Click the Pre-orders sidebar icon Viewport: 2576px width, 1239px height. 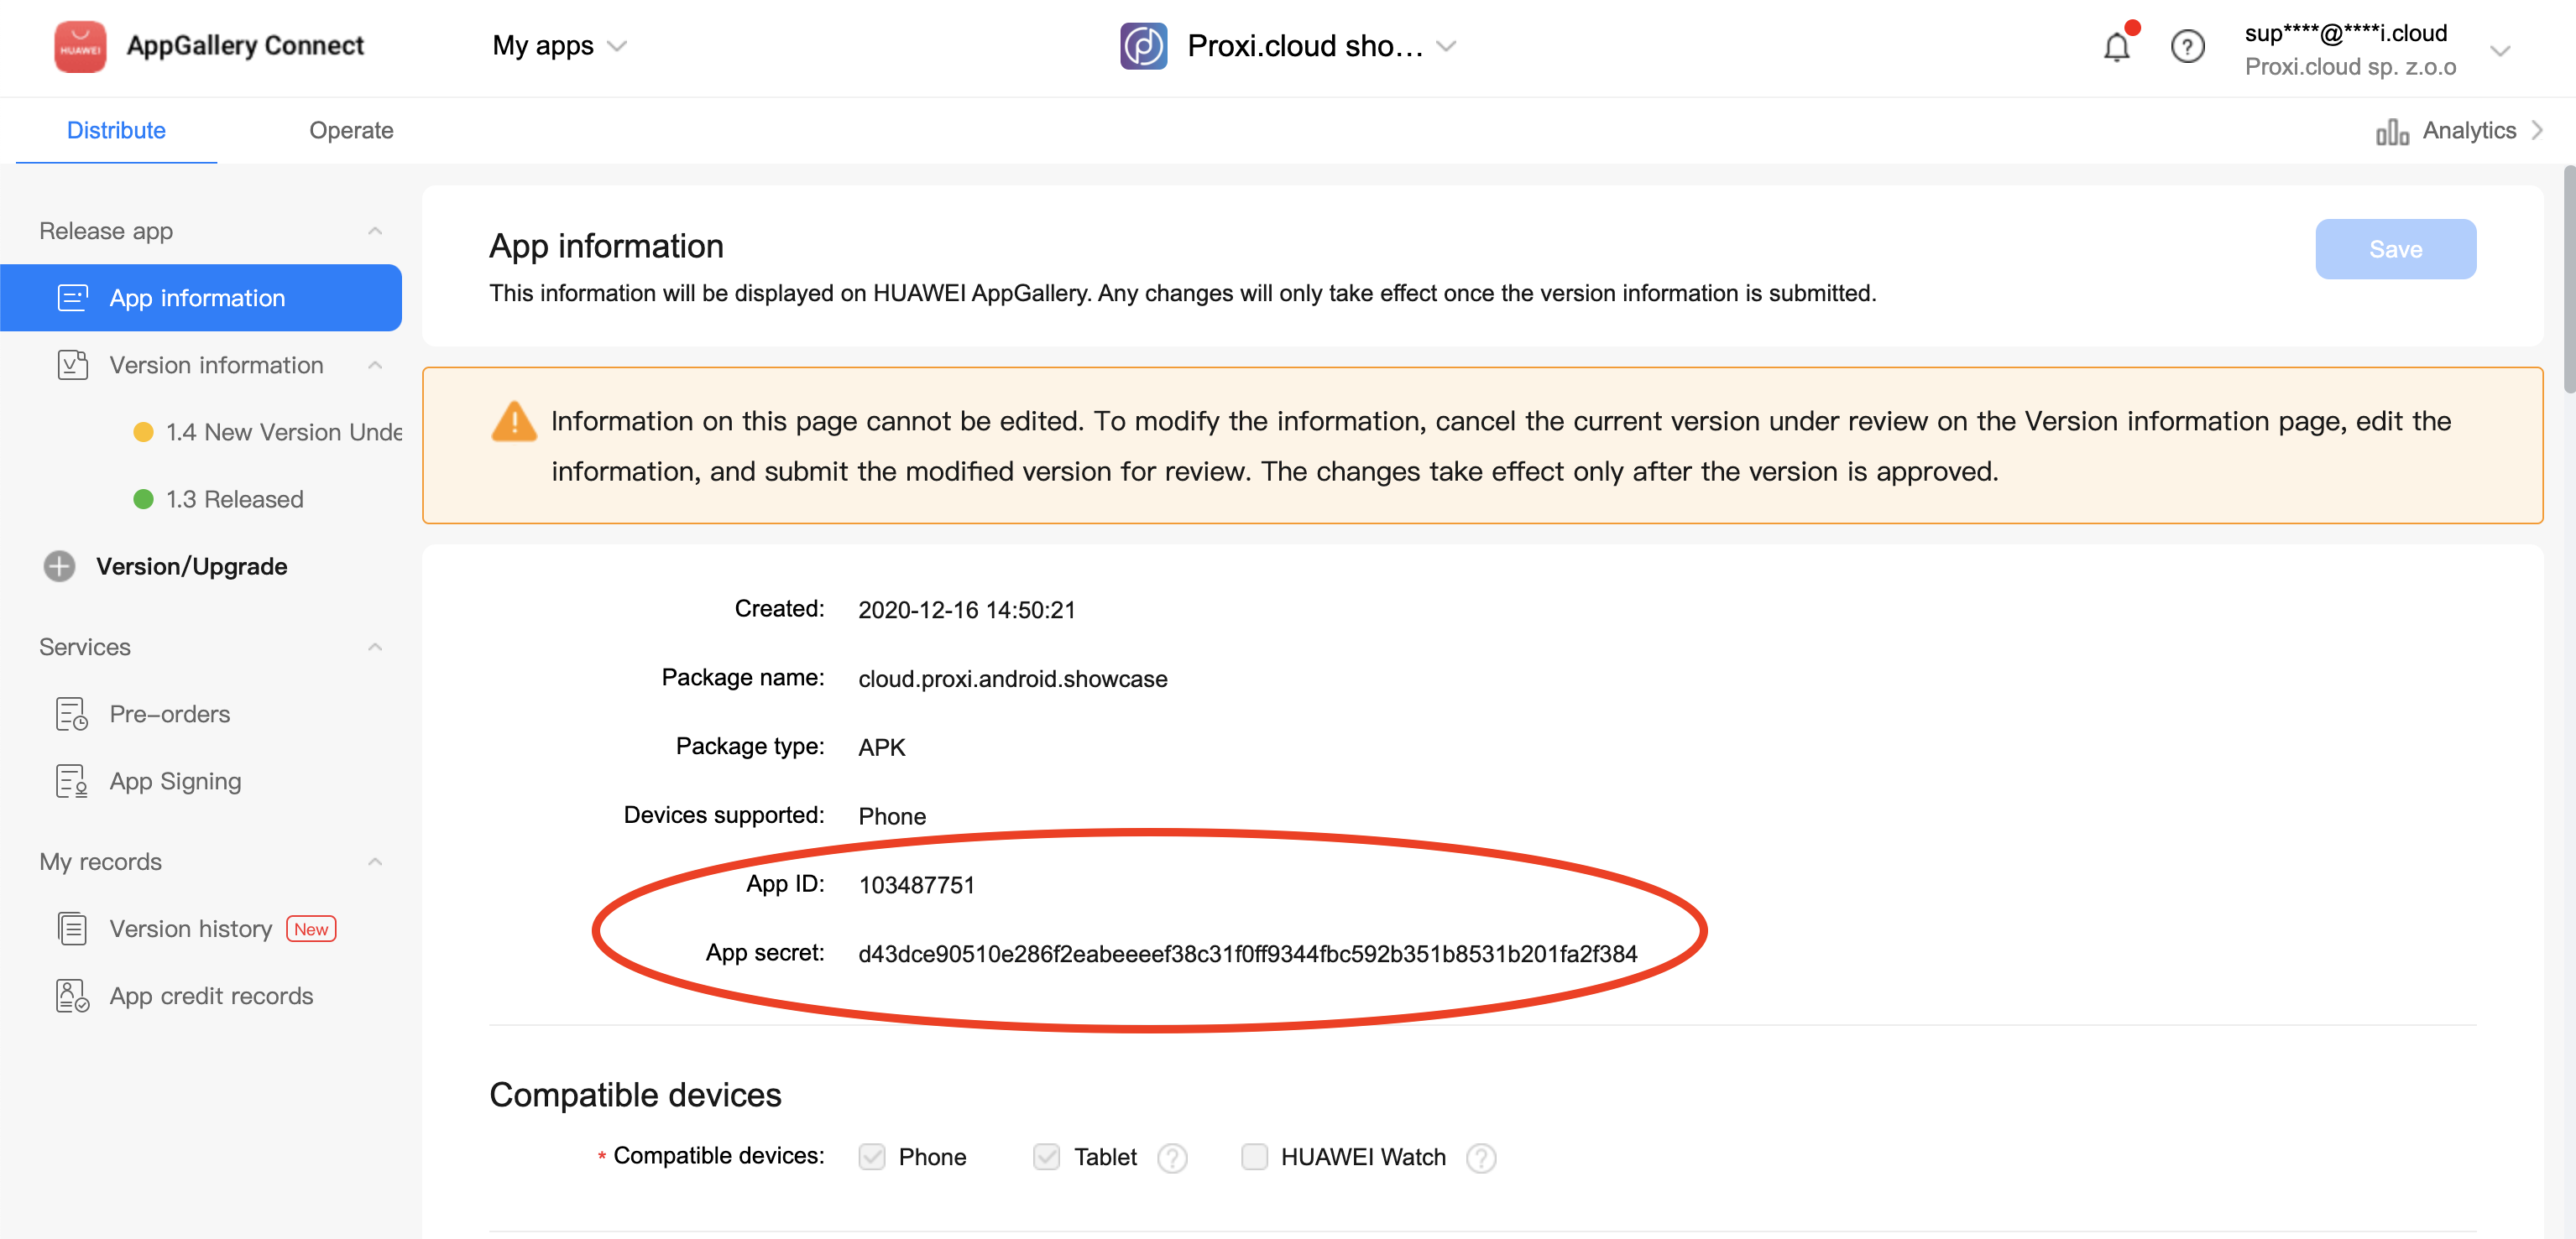pos(72,715)
